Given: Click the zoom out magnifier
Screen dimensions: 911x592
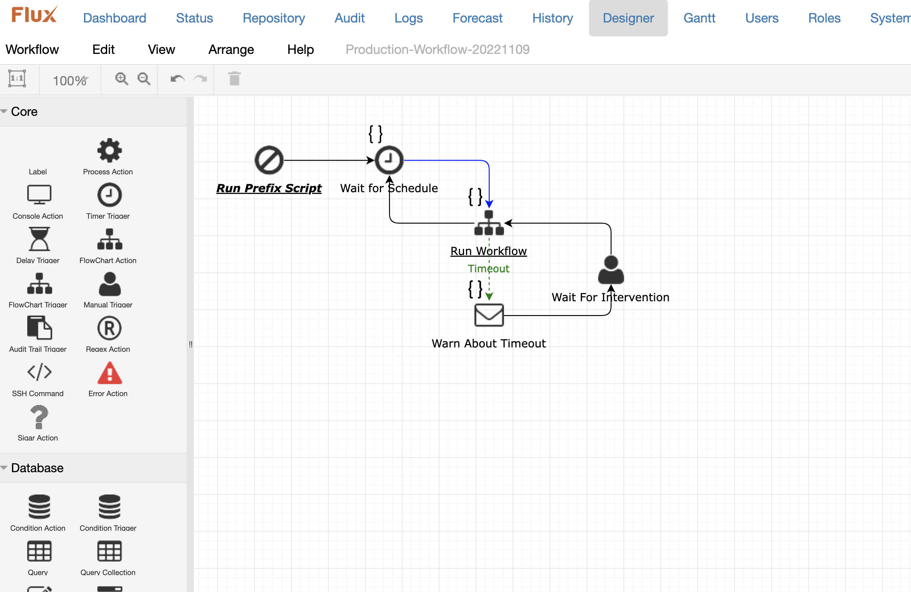Looking at the screenshot, I should click(144, 79).
